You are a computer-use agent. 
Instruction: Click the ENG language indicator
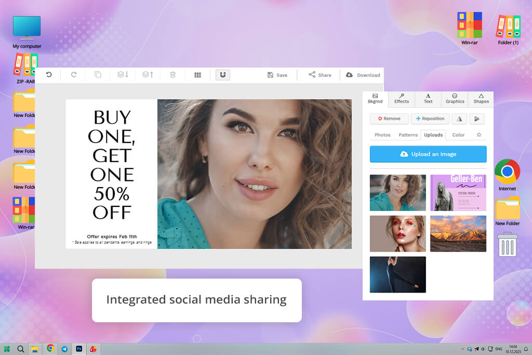tap(499, 349)
